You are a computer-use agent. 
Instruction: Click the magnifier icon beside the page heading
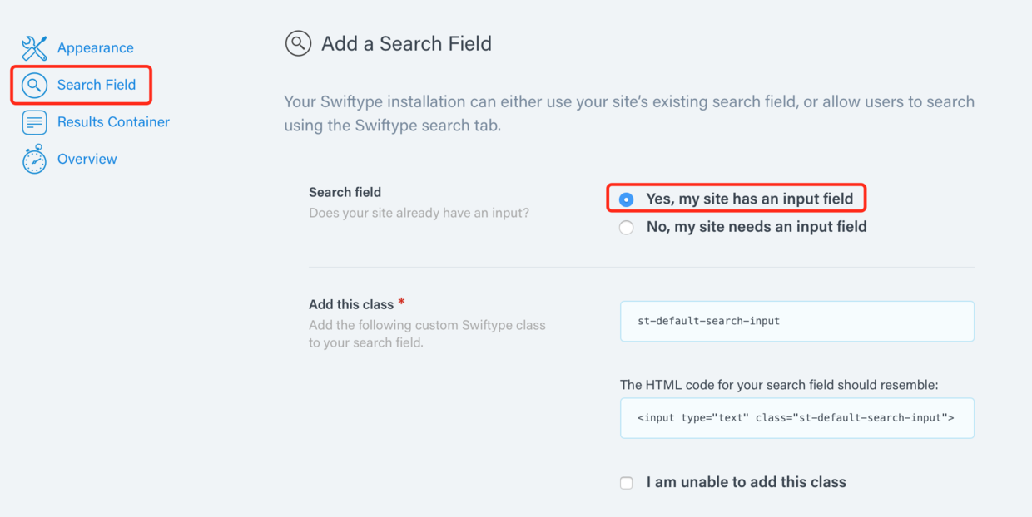click(x=298, y=43)
